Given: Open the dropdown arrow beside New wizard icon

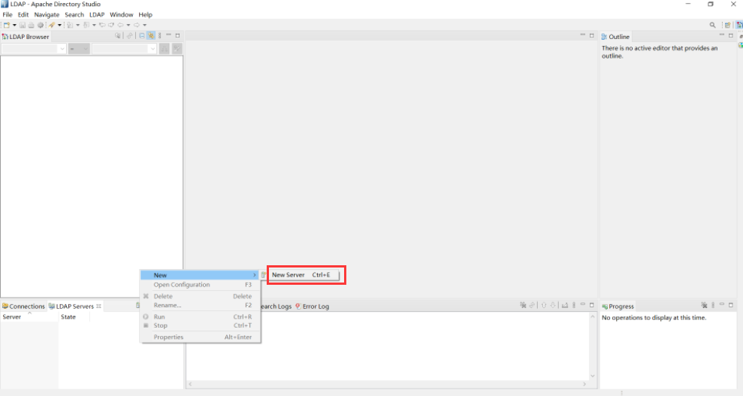Looking at the screenshot, I should 14,25.
